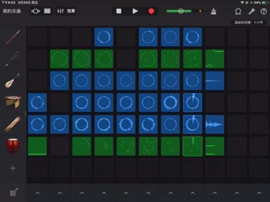Tap empty flute row cell in column 1
Viewport: 270px width, 202px height.
(x=37, y=37)
